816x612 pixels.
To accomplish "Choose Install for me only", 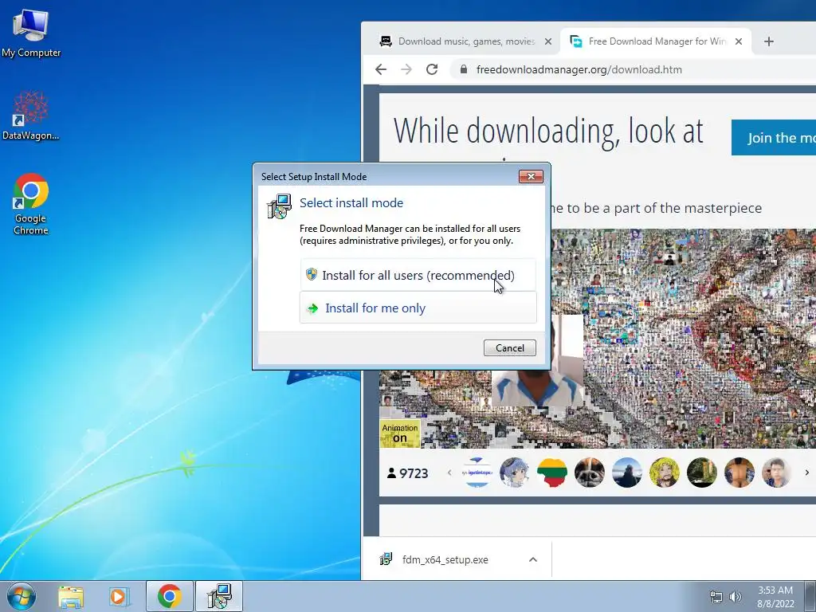I will coord(418,308).
